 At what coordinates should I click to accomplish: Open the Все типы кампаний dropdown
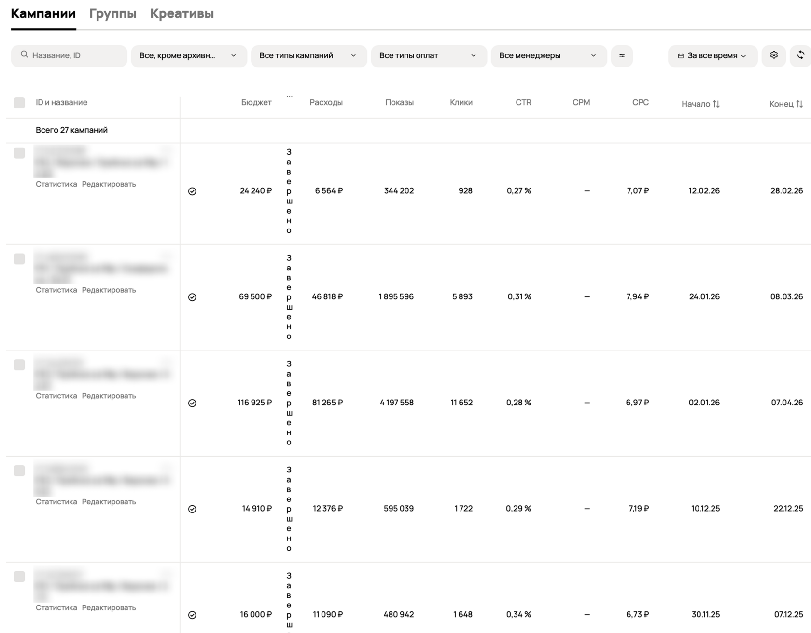click(309, 56)
